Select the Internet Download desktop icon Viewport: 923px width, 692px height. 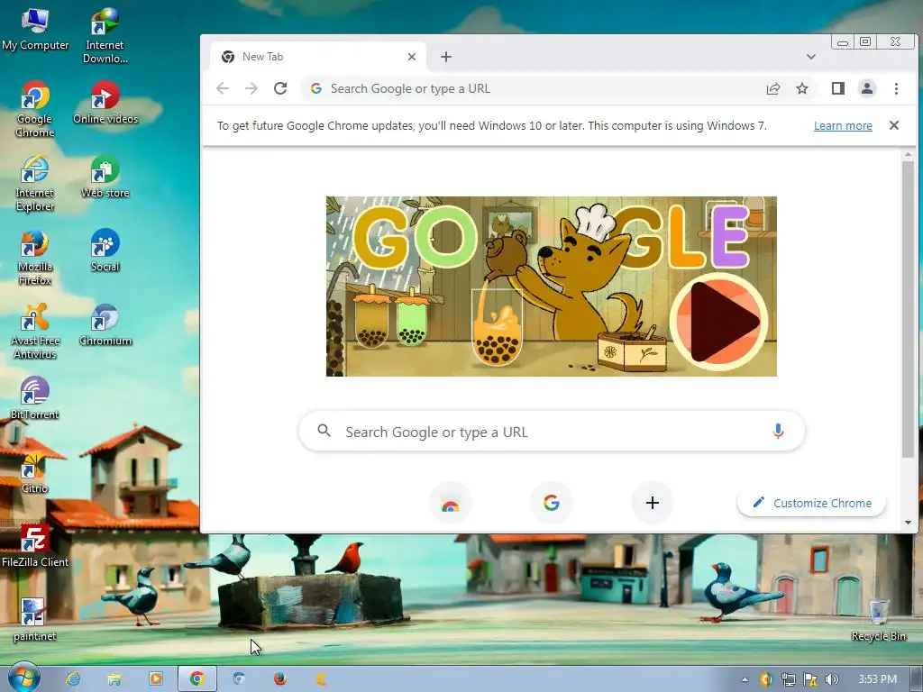pyautogui.click(x=105, y=35)
